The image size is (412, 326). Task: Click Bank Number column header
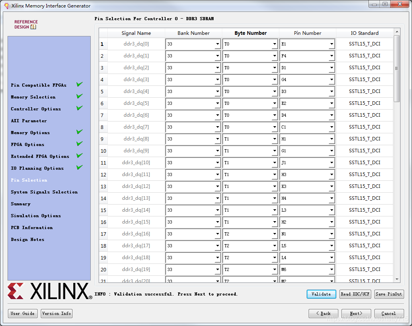click(193, 33)
